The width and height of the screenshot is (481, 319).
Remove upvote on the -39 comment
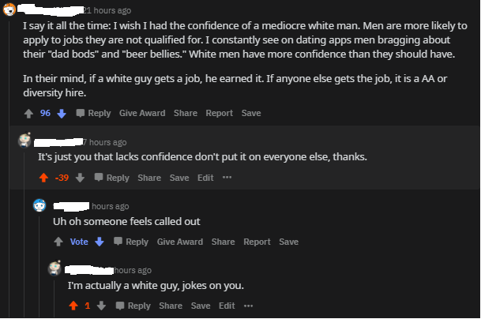(44, 178)
